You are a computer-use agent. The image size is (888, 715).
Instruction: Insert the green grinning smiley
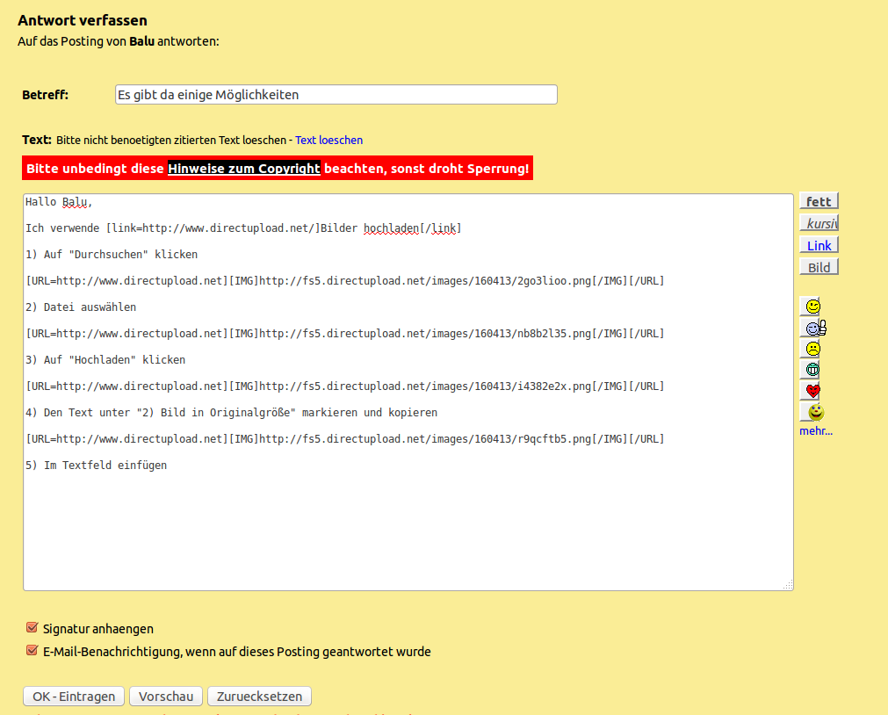click(812, 370)
